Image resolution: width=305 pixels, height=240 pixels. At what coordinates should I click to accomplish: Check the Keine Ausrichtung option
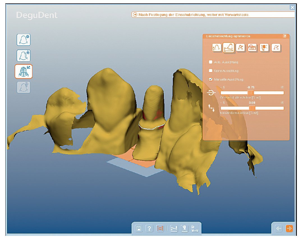coord(211,71)
